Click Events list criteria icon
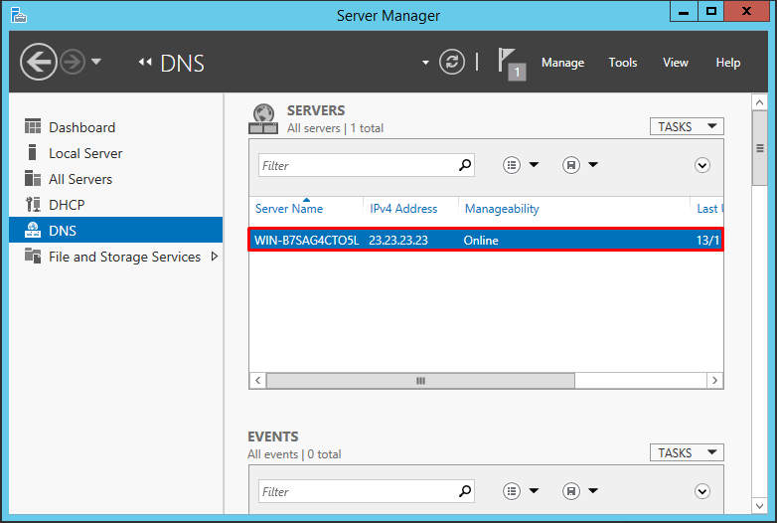Screen dimensions: 777x523 (512, 491)
